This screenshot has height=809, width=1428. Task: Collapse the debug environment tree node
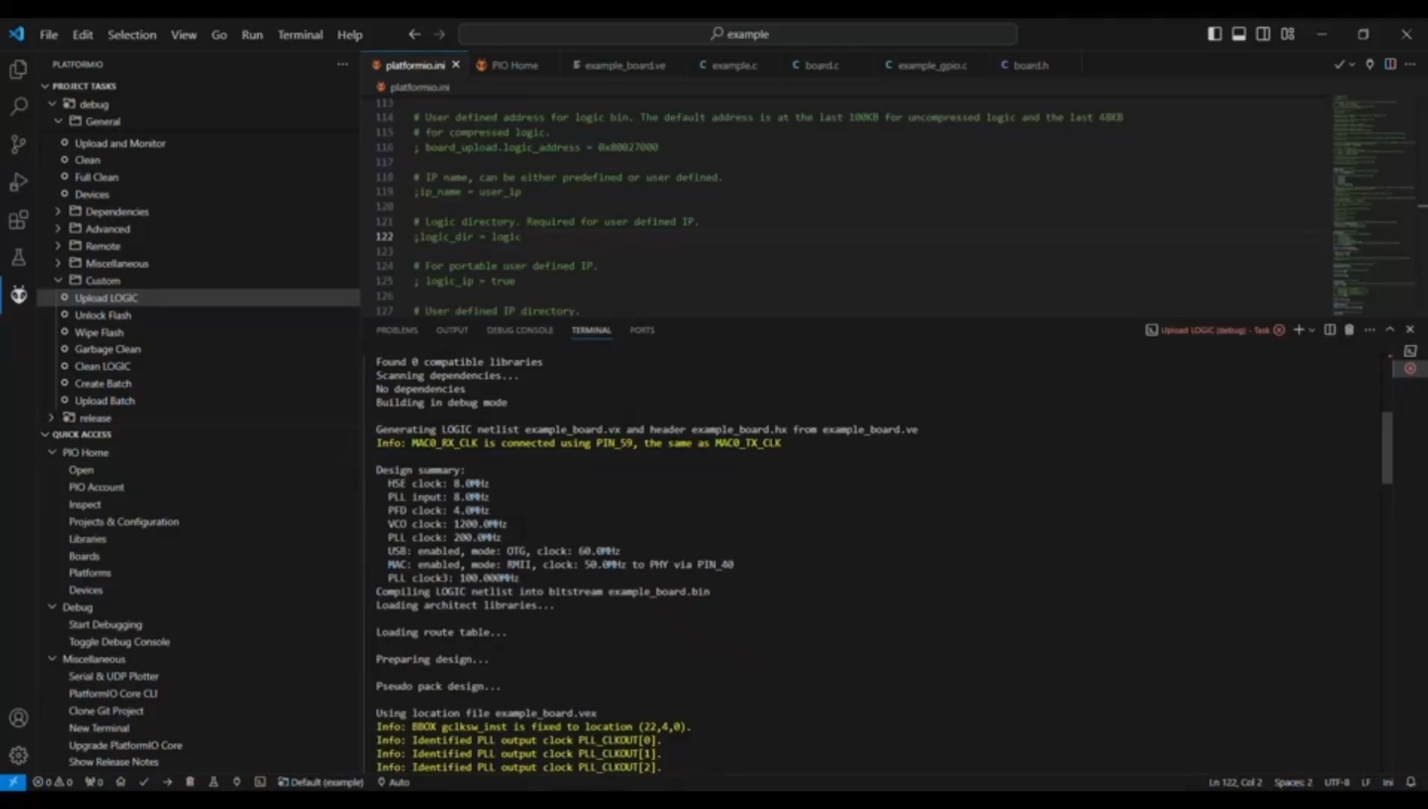[x=52, y=104]
